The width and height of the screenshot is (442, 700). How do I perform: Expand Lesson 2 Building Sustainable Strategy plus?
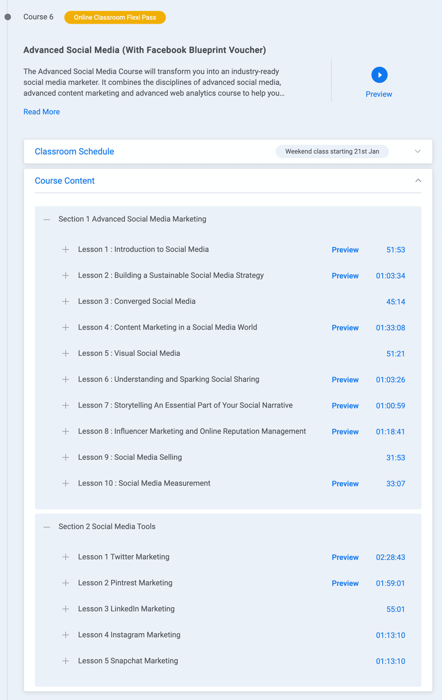tap(65, 275)
